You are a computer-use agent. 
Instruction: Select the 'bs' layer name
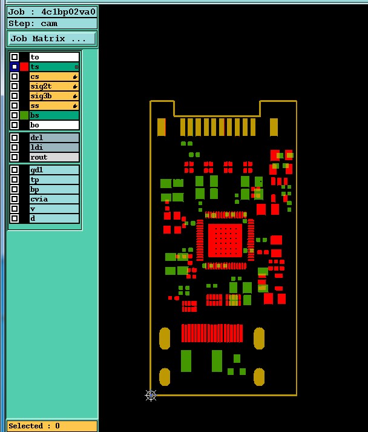pos(54,115)
